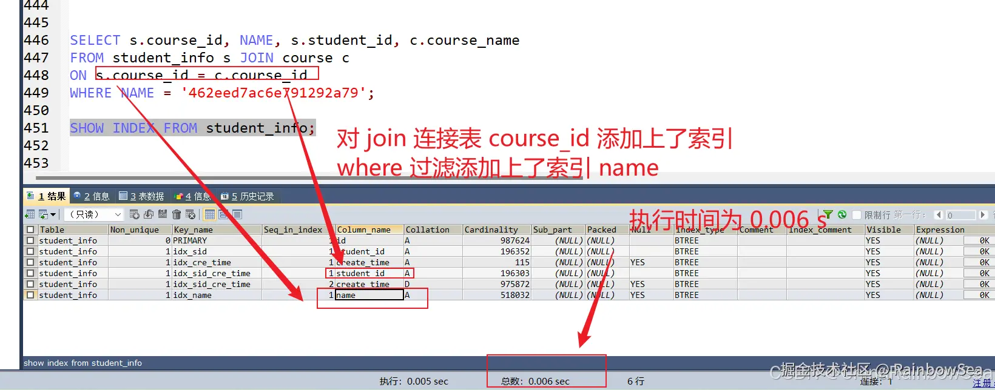The width and height of the screenshot is (995, 390).
Task: Click the Key_name column header
Action: point(217,230)
